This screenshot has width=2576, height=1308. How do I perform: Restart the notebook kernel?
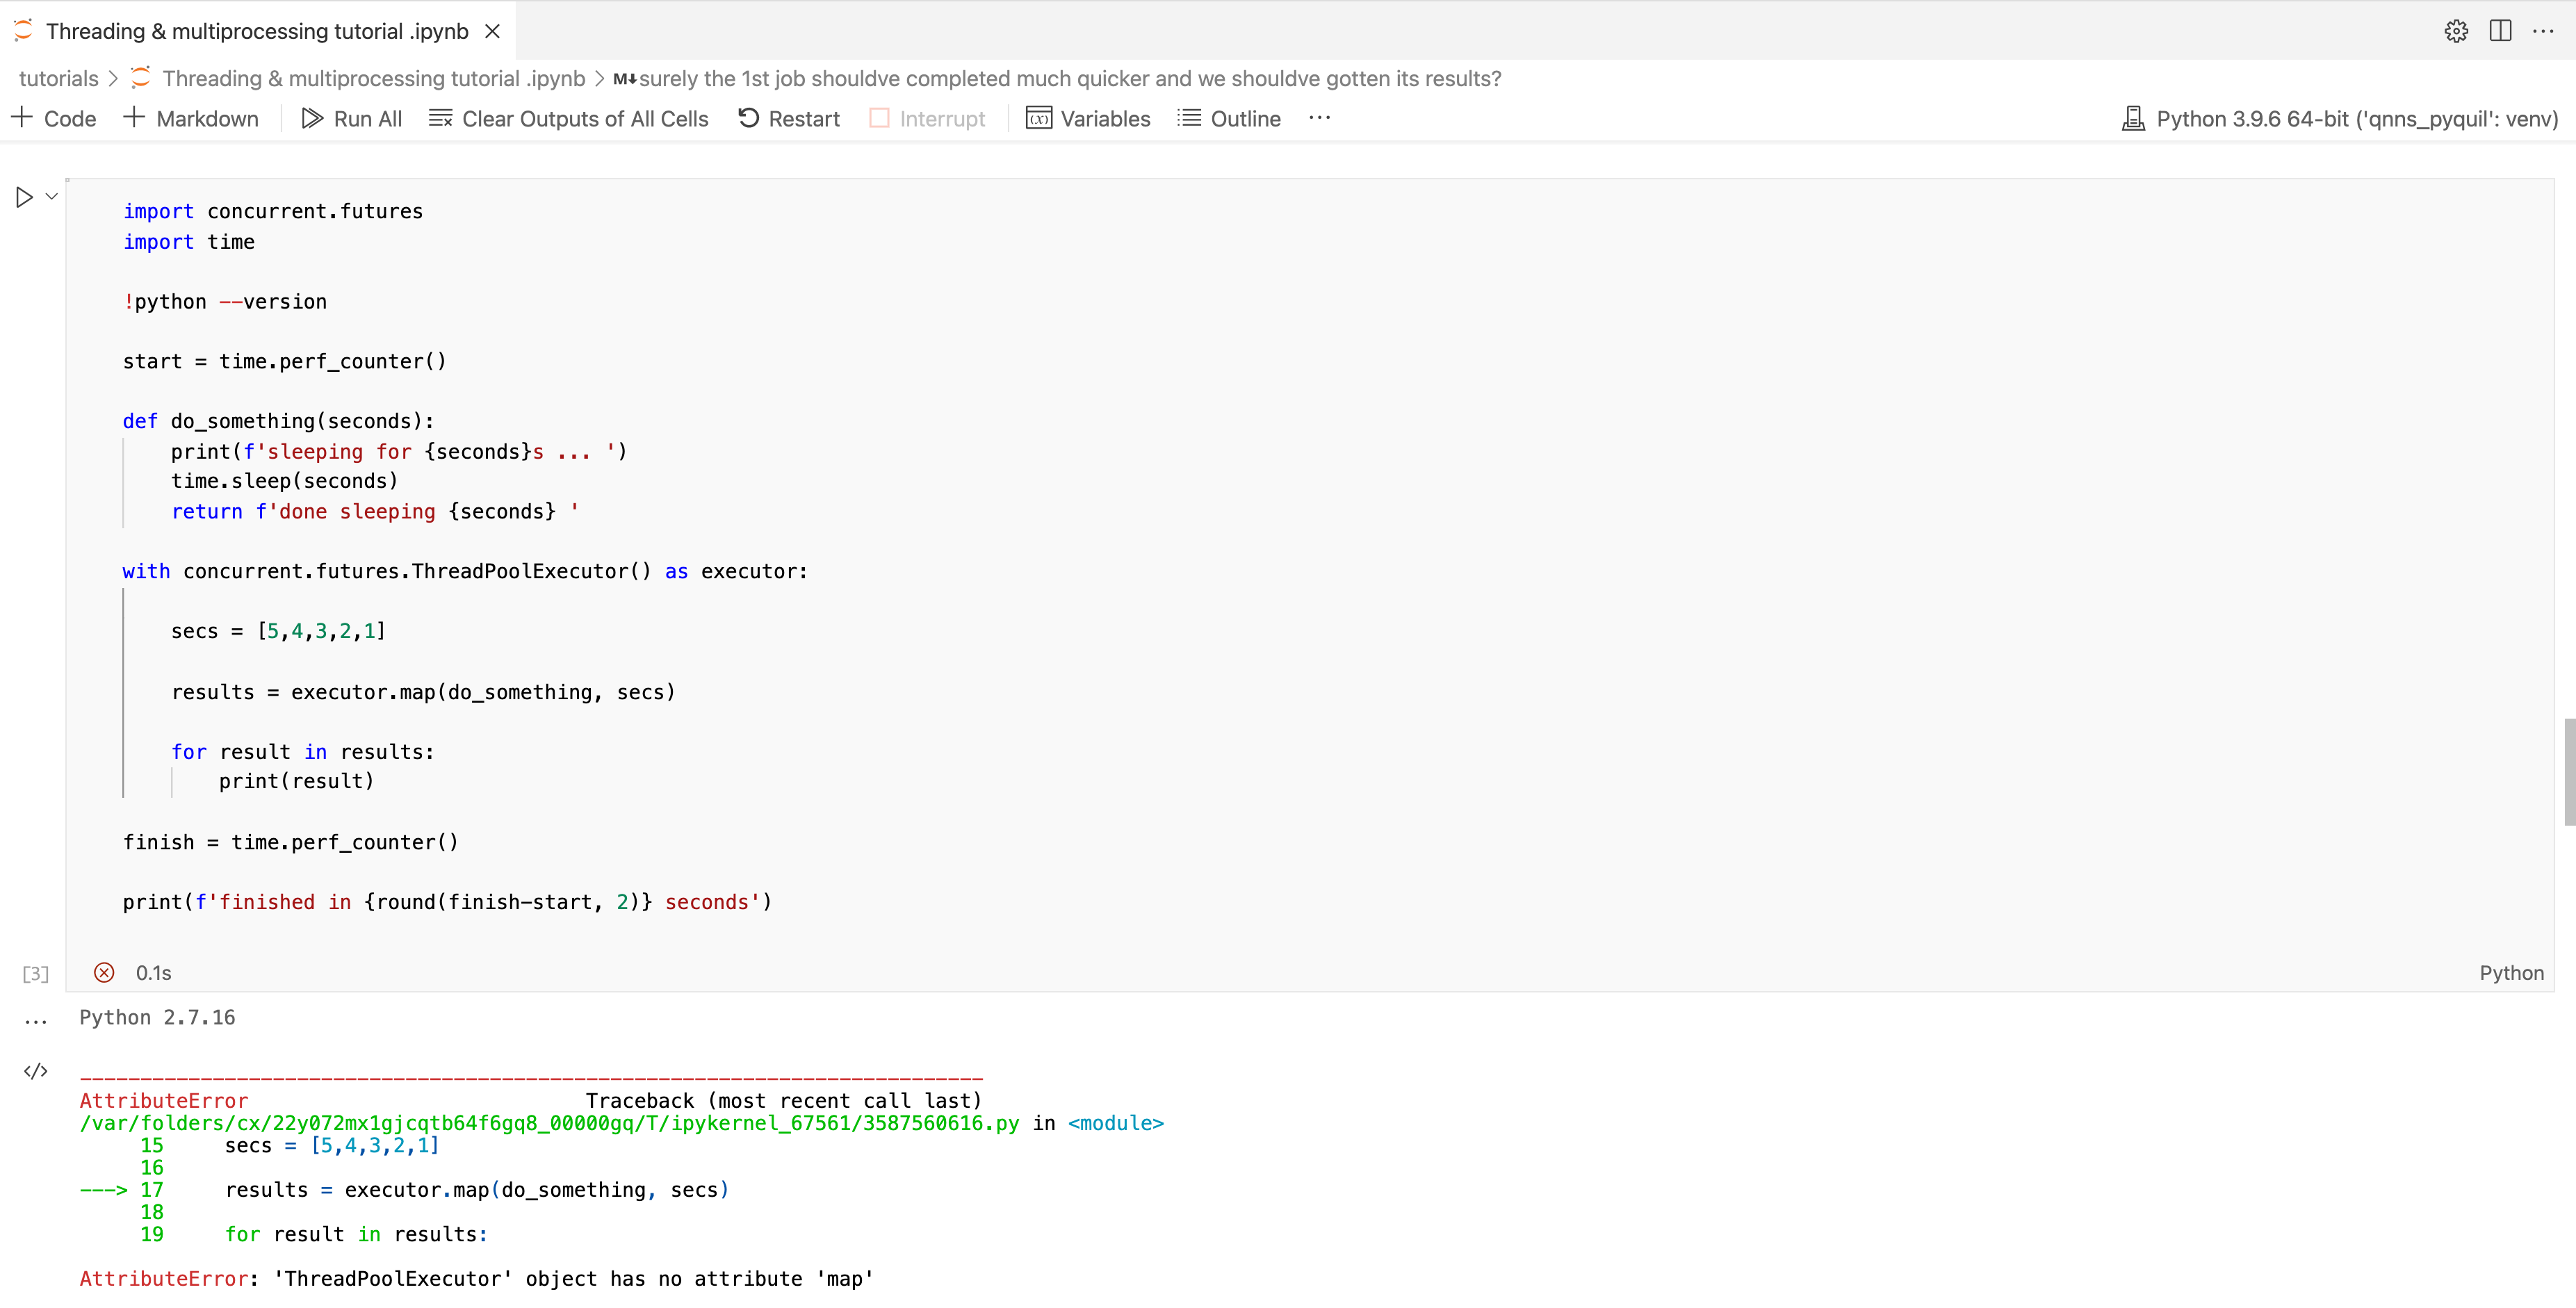tap(789, 118)
